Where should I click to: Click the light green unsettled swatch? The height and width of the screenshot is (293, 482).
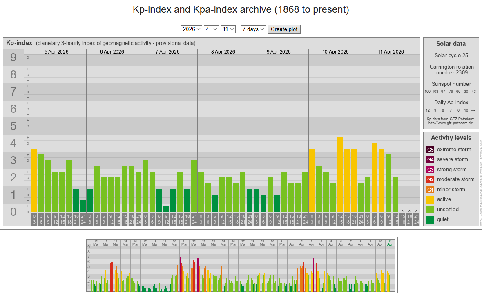click(x=430, y=210)
